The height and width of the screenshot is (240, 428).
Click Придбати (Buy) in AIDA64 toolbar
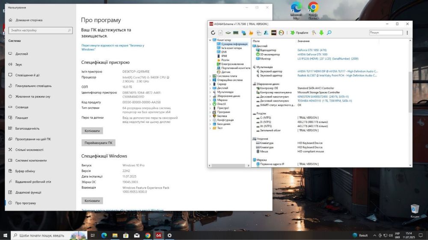pos(299,33)
